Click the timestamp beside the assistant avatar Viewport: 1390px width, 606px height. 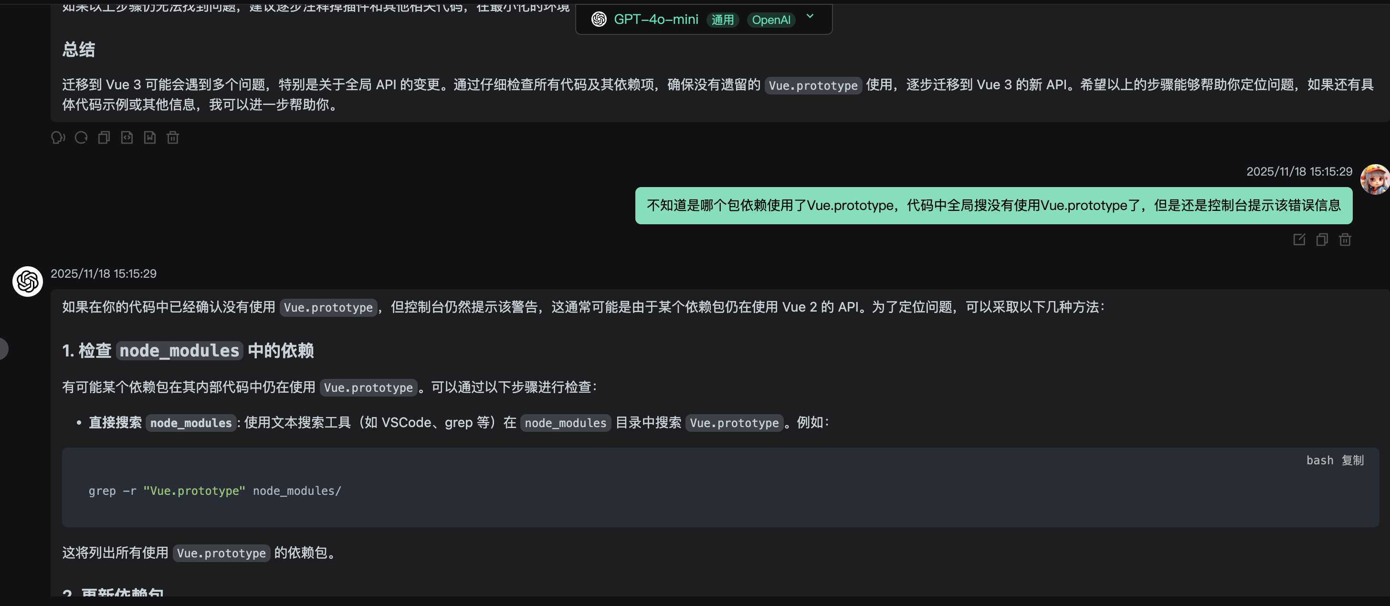(104, 273)
